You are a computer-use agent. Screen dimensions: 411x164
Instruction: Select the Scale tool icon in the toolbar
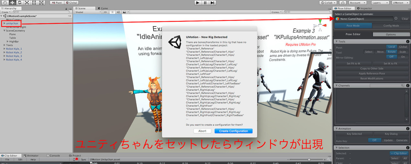(27, 3)
